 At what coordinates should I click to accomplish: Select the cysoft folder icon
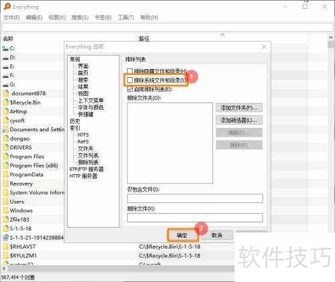(6, 121)
